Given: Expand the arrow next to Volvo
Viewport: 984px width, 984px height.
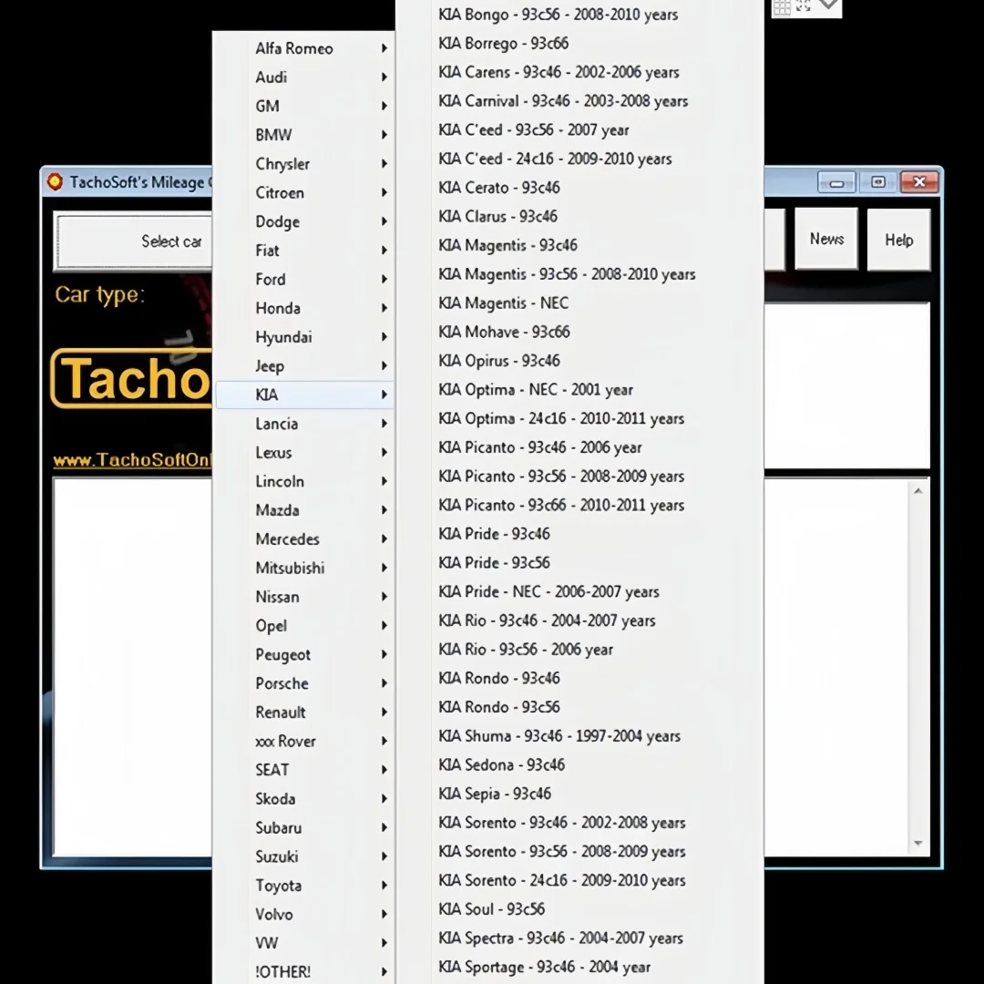Looking at the screenshot, I should coord(384,915).
